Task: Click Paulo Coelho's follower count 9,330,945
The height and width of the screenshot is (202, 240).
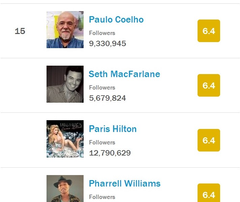Action: pos(108,43)
